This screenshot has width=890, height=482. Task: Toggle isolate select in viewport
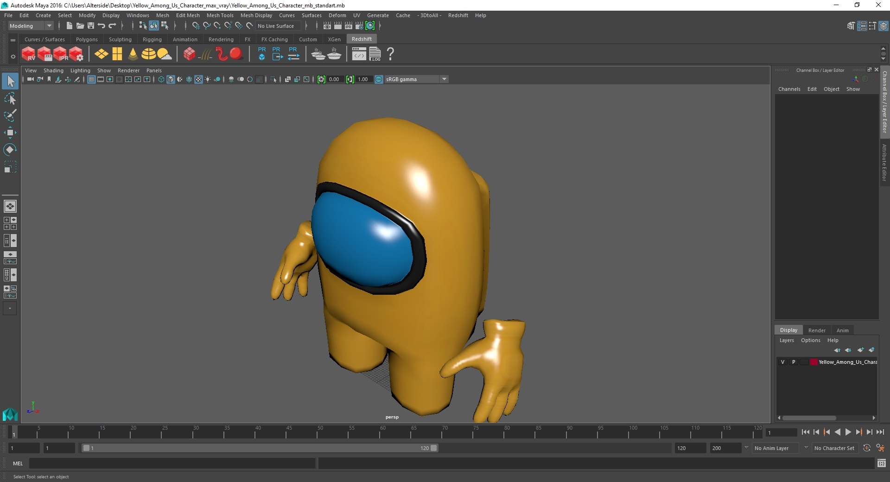pos(273,79)
